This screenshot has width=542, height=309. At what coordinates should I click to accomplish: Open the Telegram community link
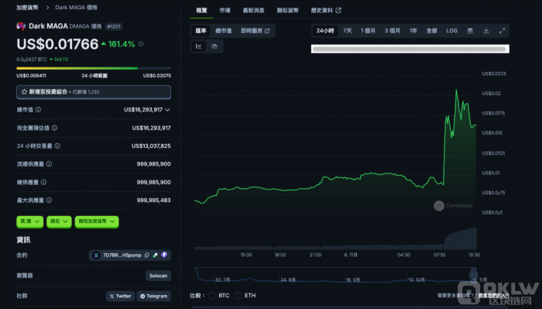click(x=154, y=296)
